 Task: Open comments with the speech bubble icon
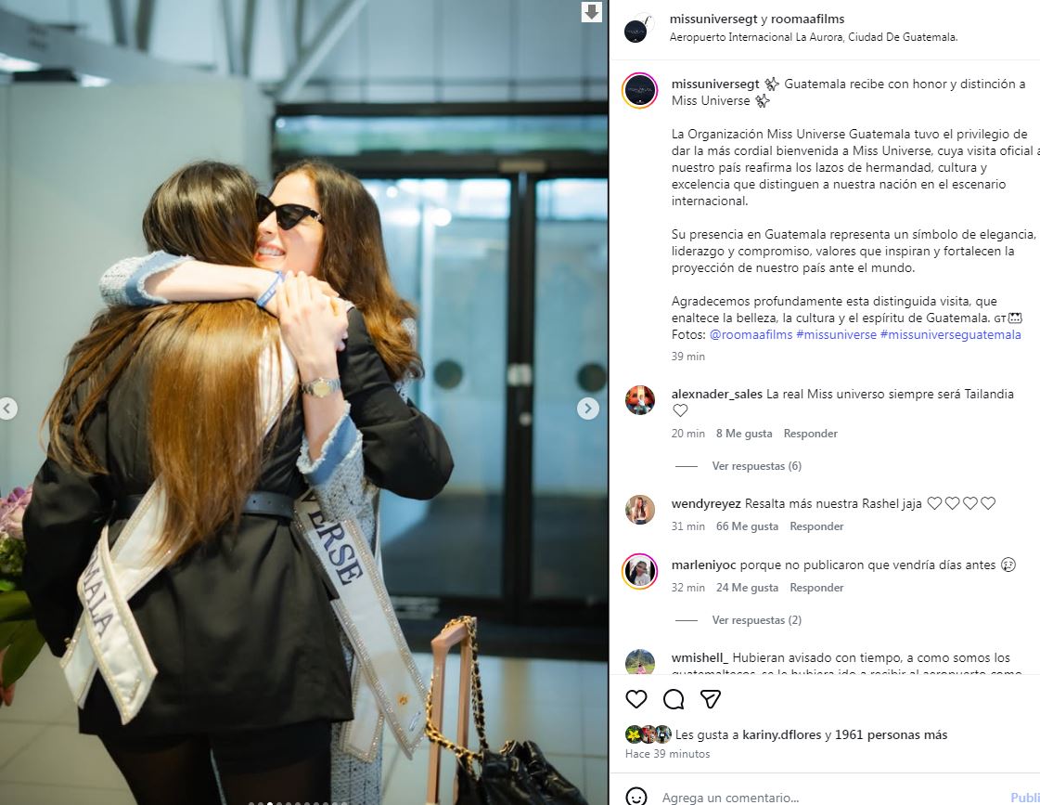click(674, 699)
